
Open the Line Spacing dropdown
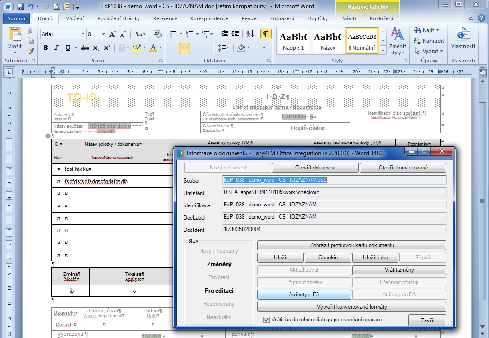pyautogui.click(x=223, y=48)
